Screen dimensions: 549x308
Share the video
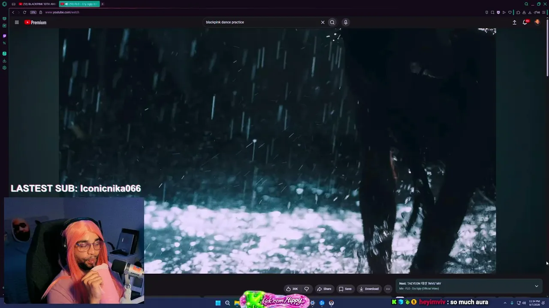pos(324,289)
